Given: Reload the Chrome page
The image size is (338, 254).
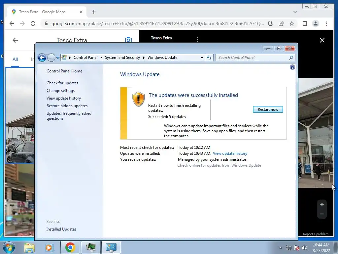Looking at the screenshot, I should click(33, 23).
